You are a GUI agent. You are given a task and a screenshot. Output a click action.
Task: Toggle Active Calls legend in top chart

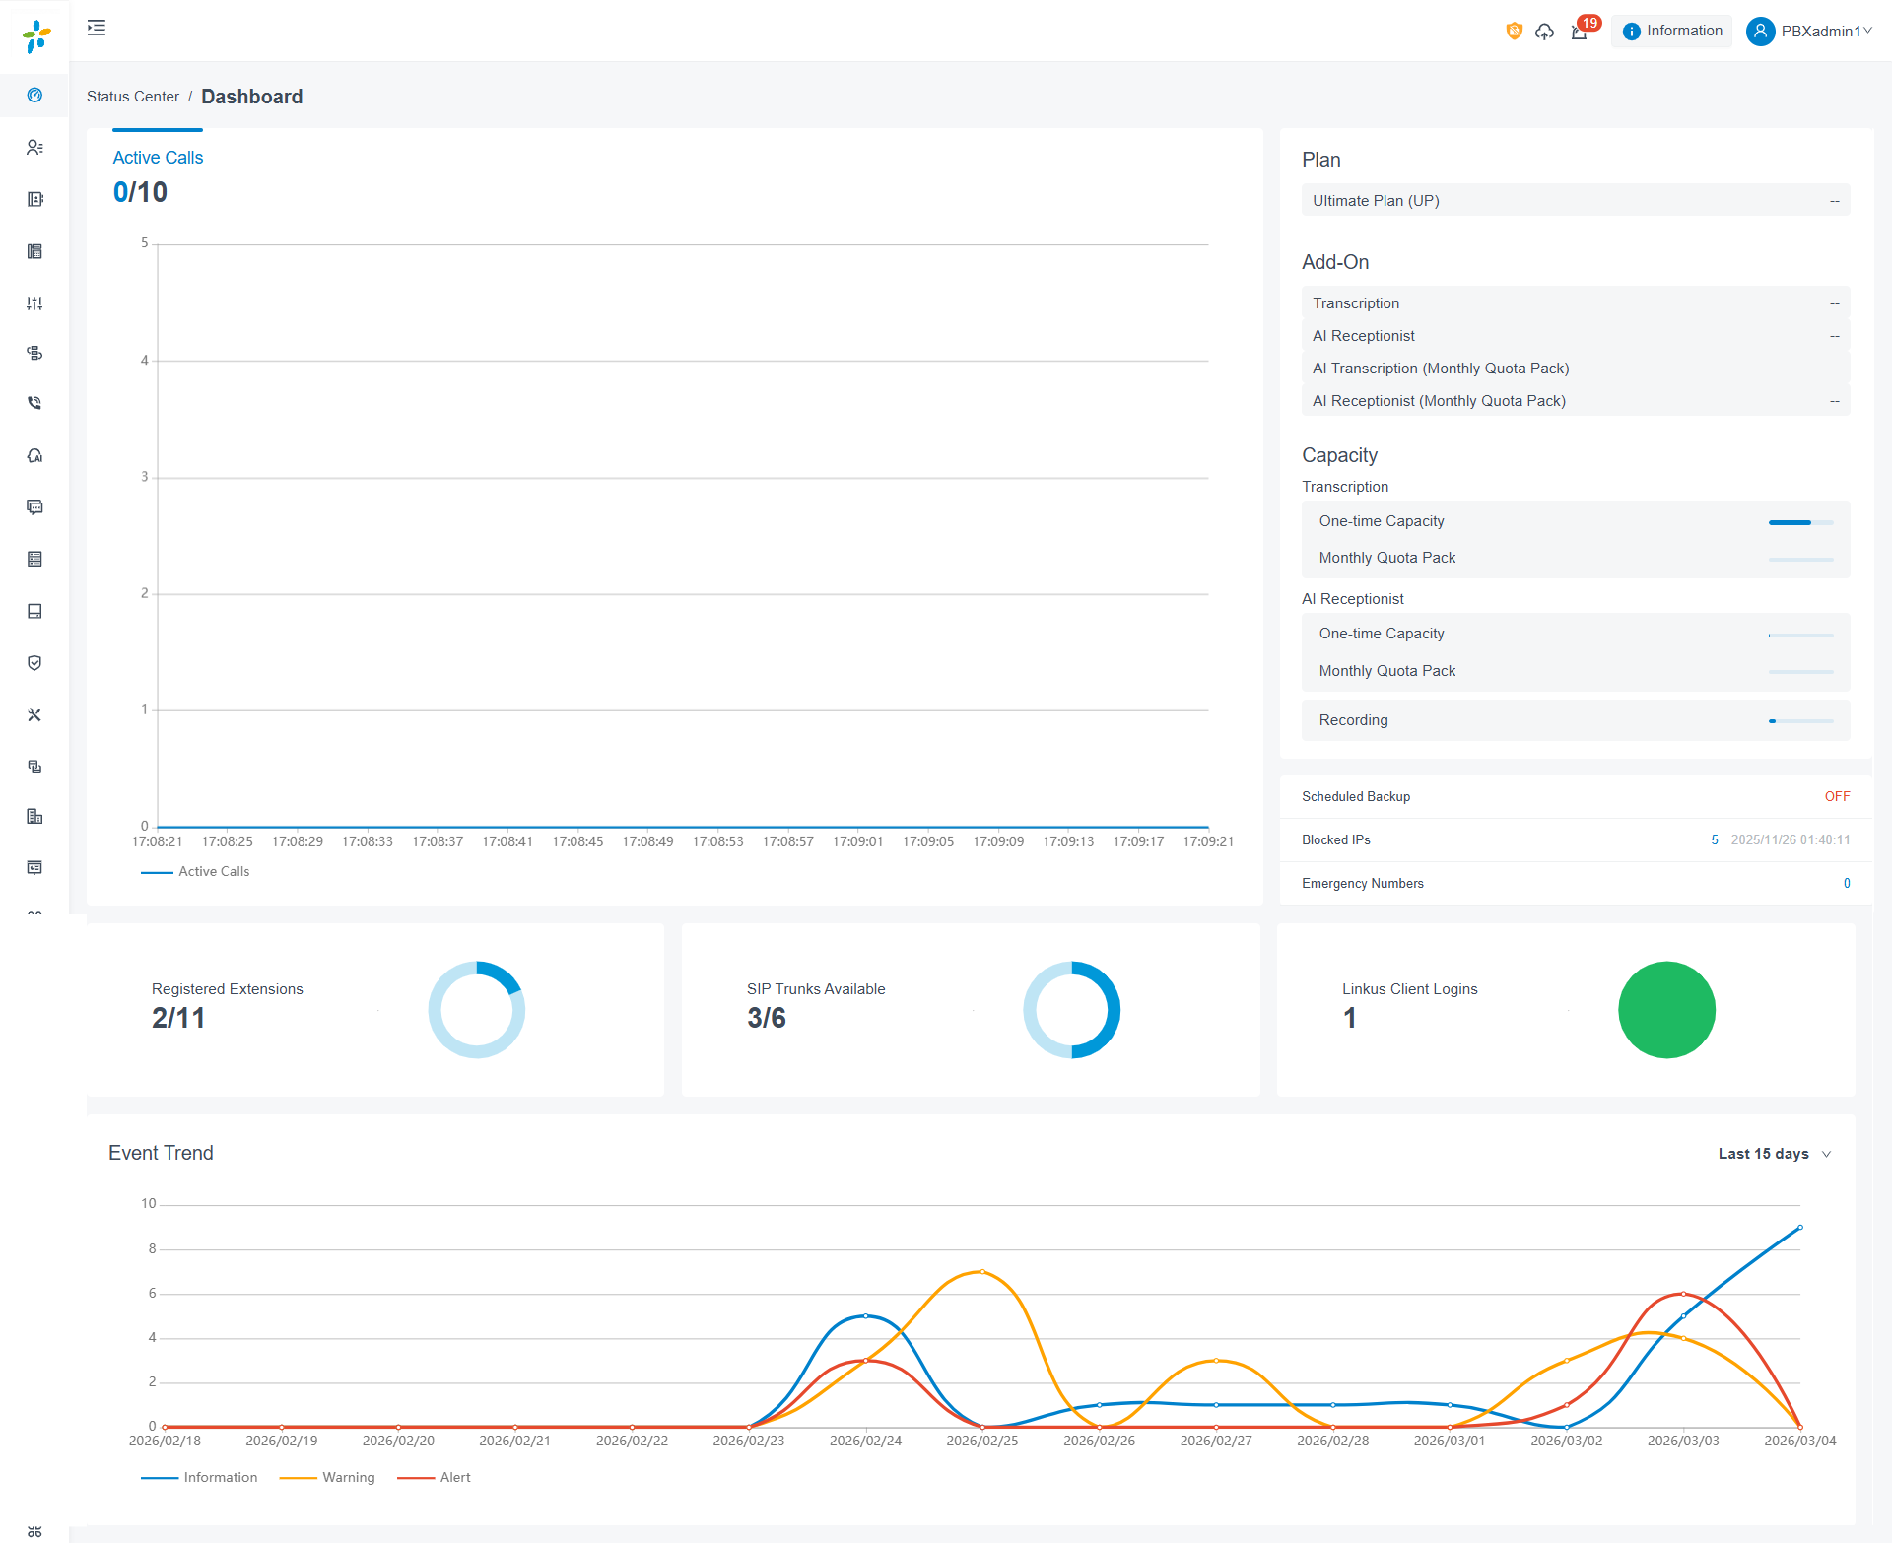click(x=195, y=872)
